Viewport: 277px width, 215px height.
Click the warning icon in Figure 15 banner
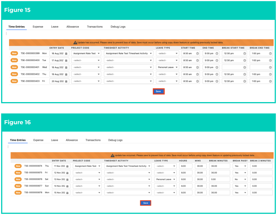(x=75, y=43)
